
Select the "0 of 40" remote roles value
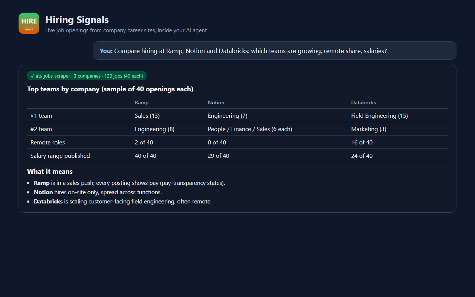[217, 143]
